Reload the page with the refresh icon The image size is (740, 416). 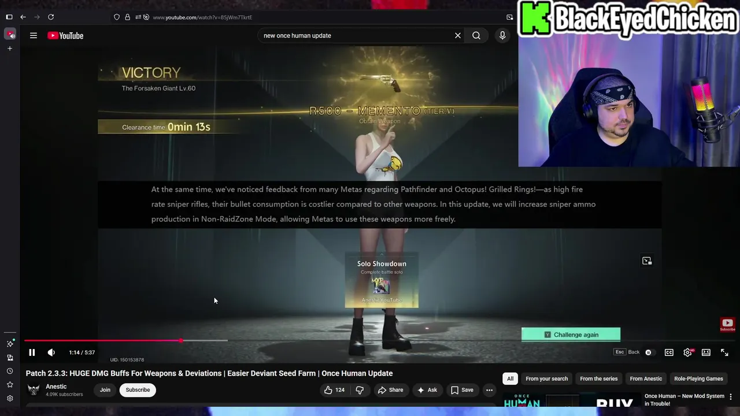coord(51,17)
